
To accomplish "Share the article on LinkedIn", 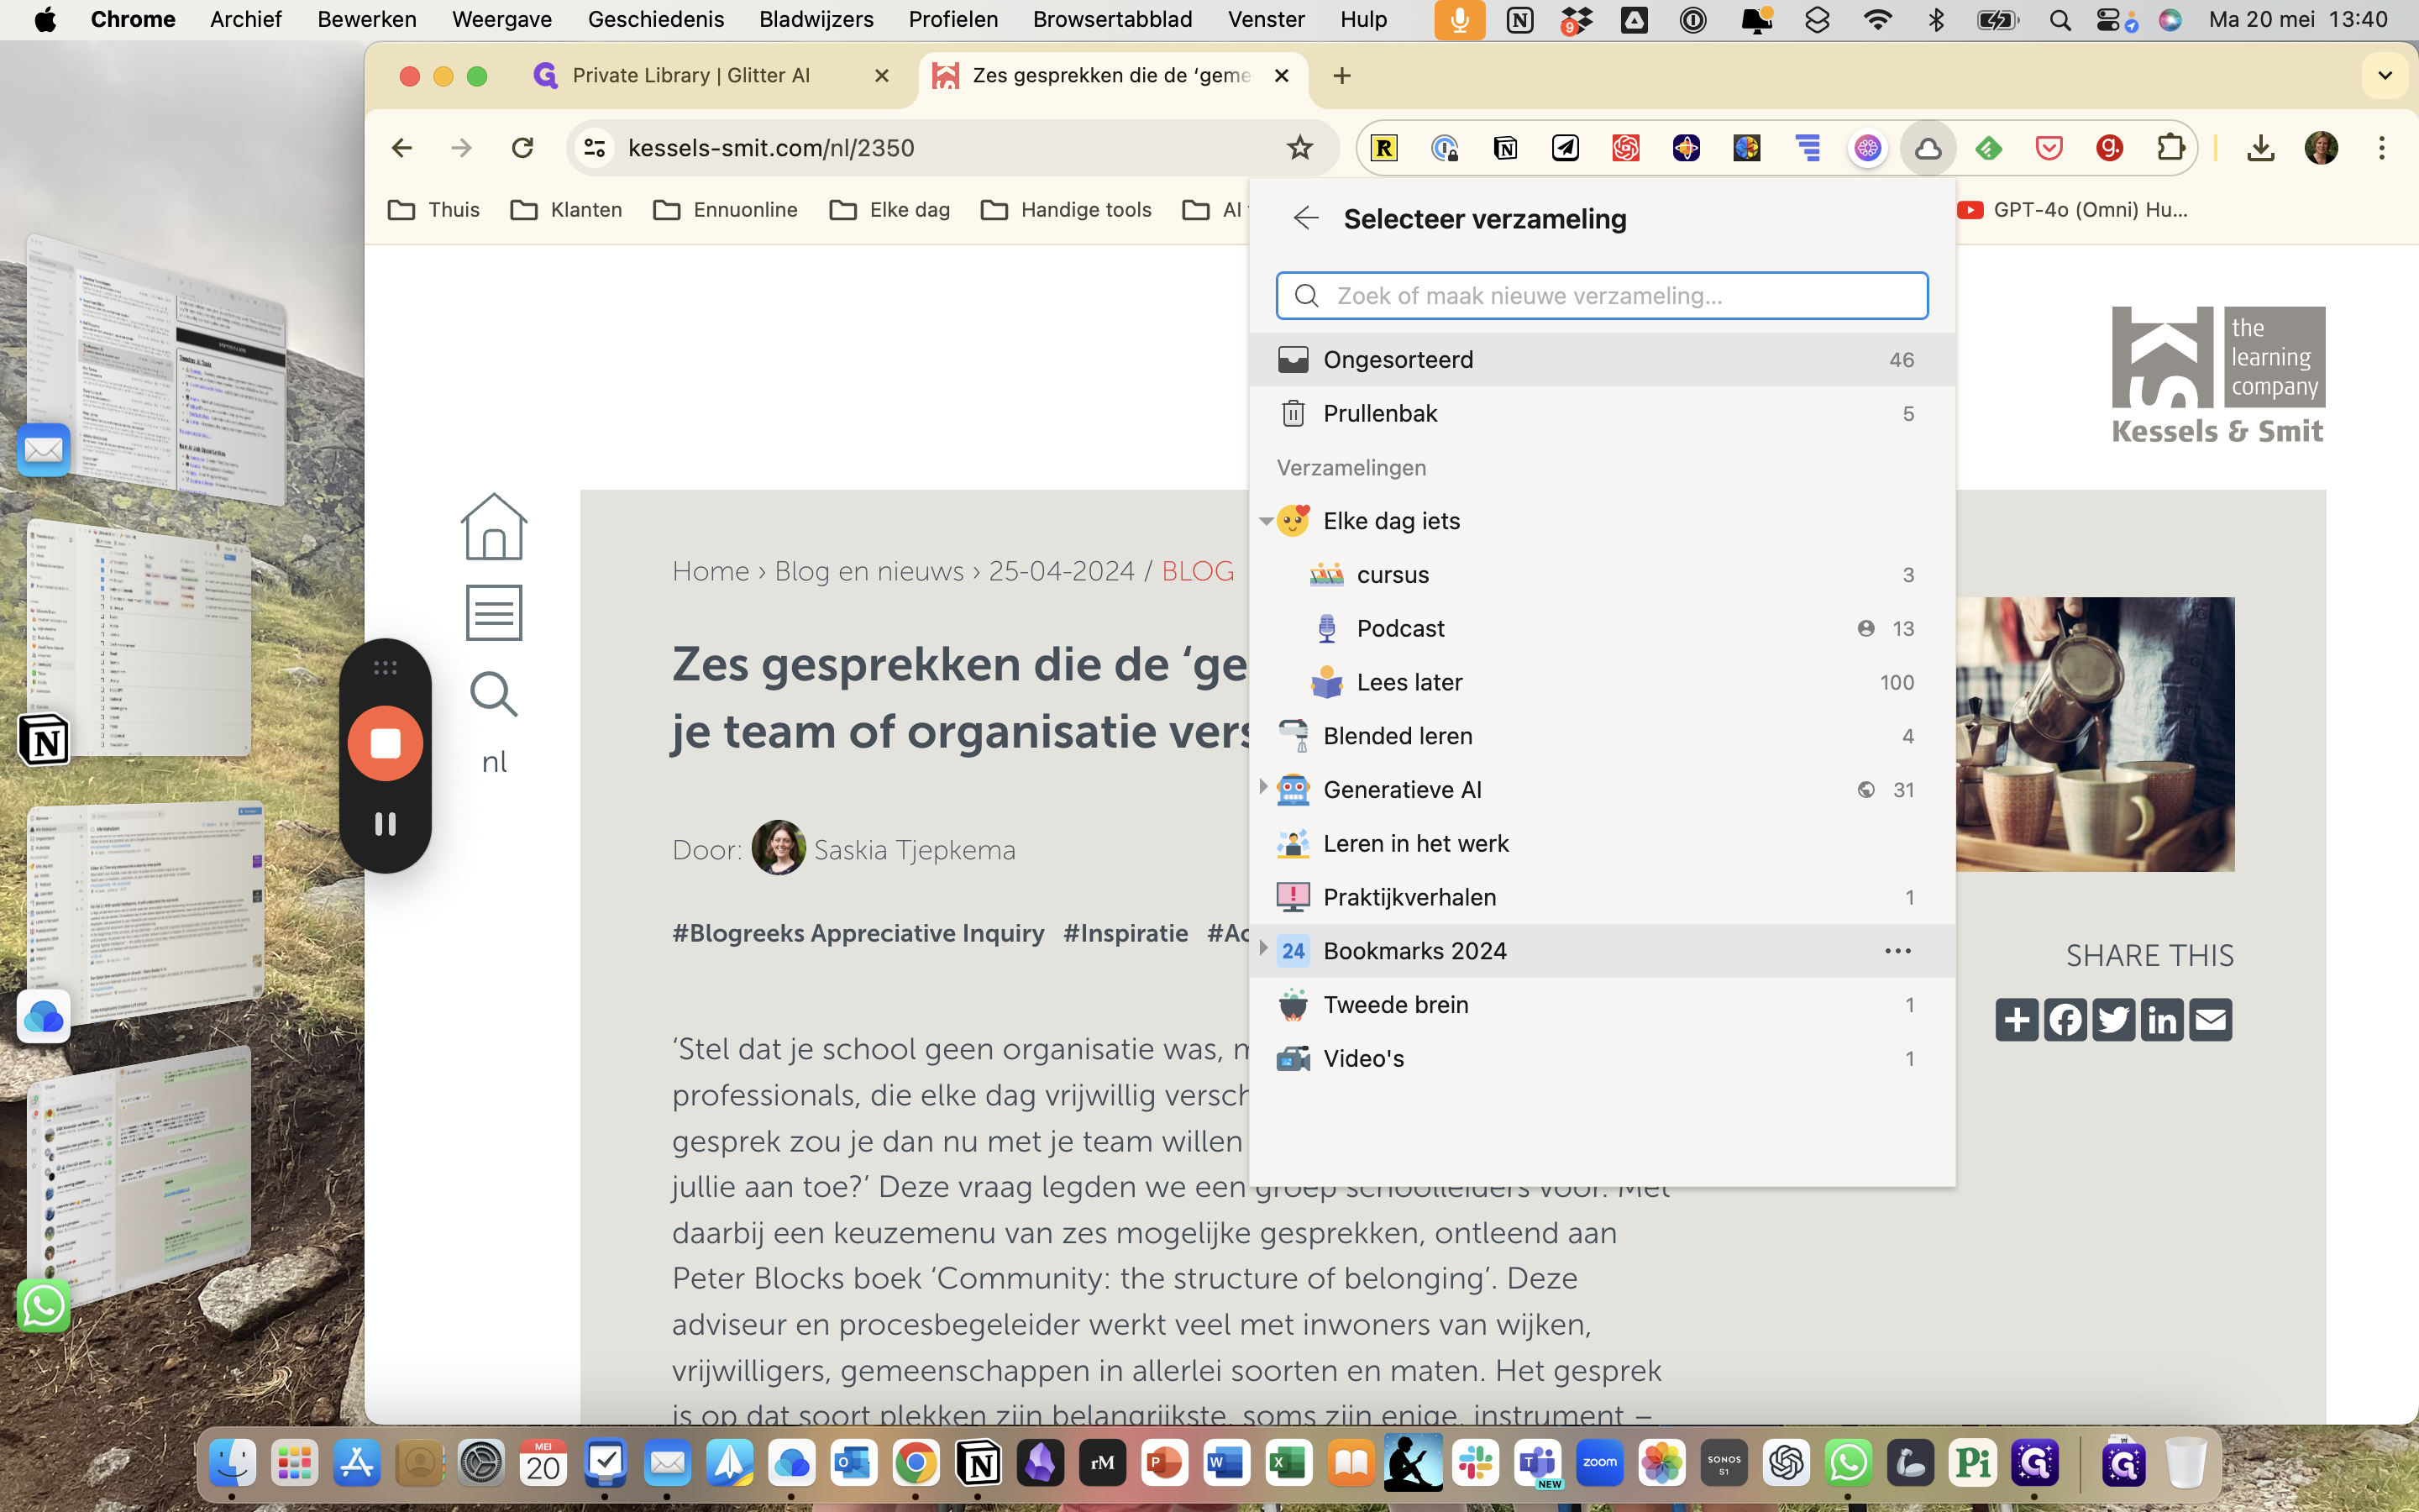I will point(2162,1019).
